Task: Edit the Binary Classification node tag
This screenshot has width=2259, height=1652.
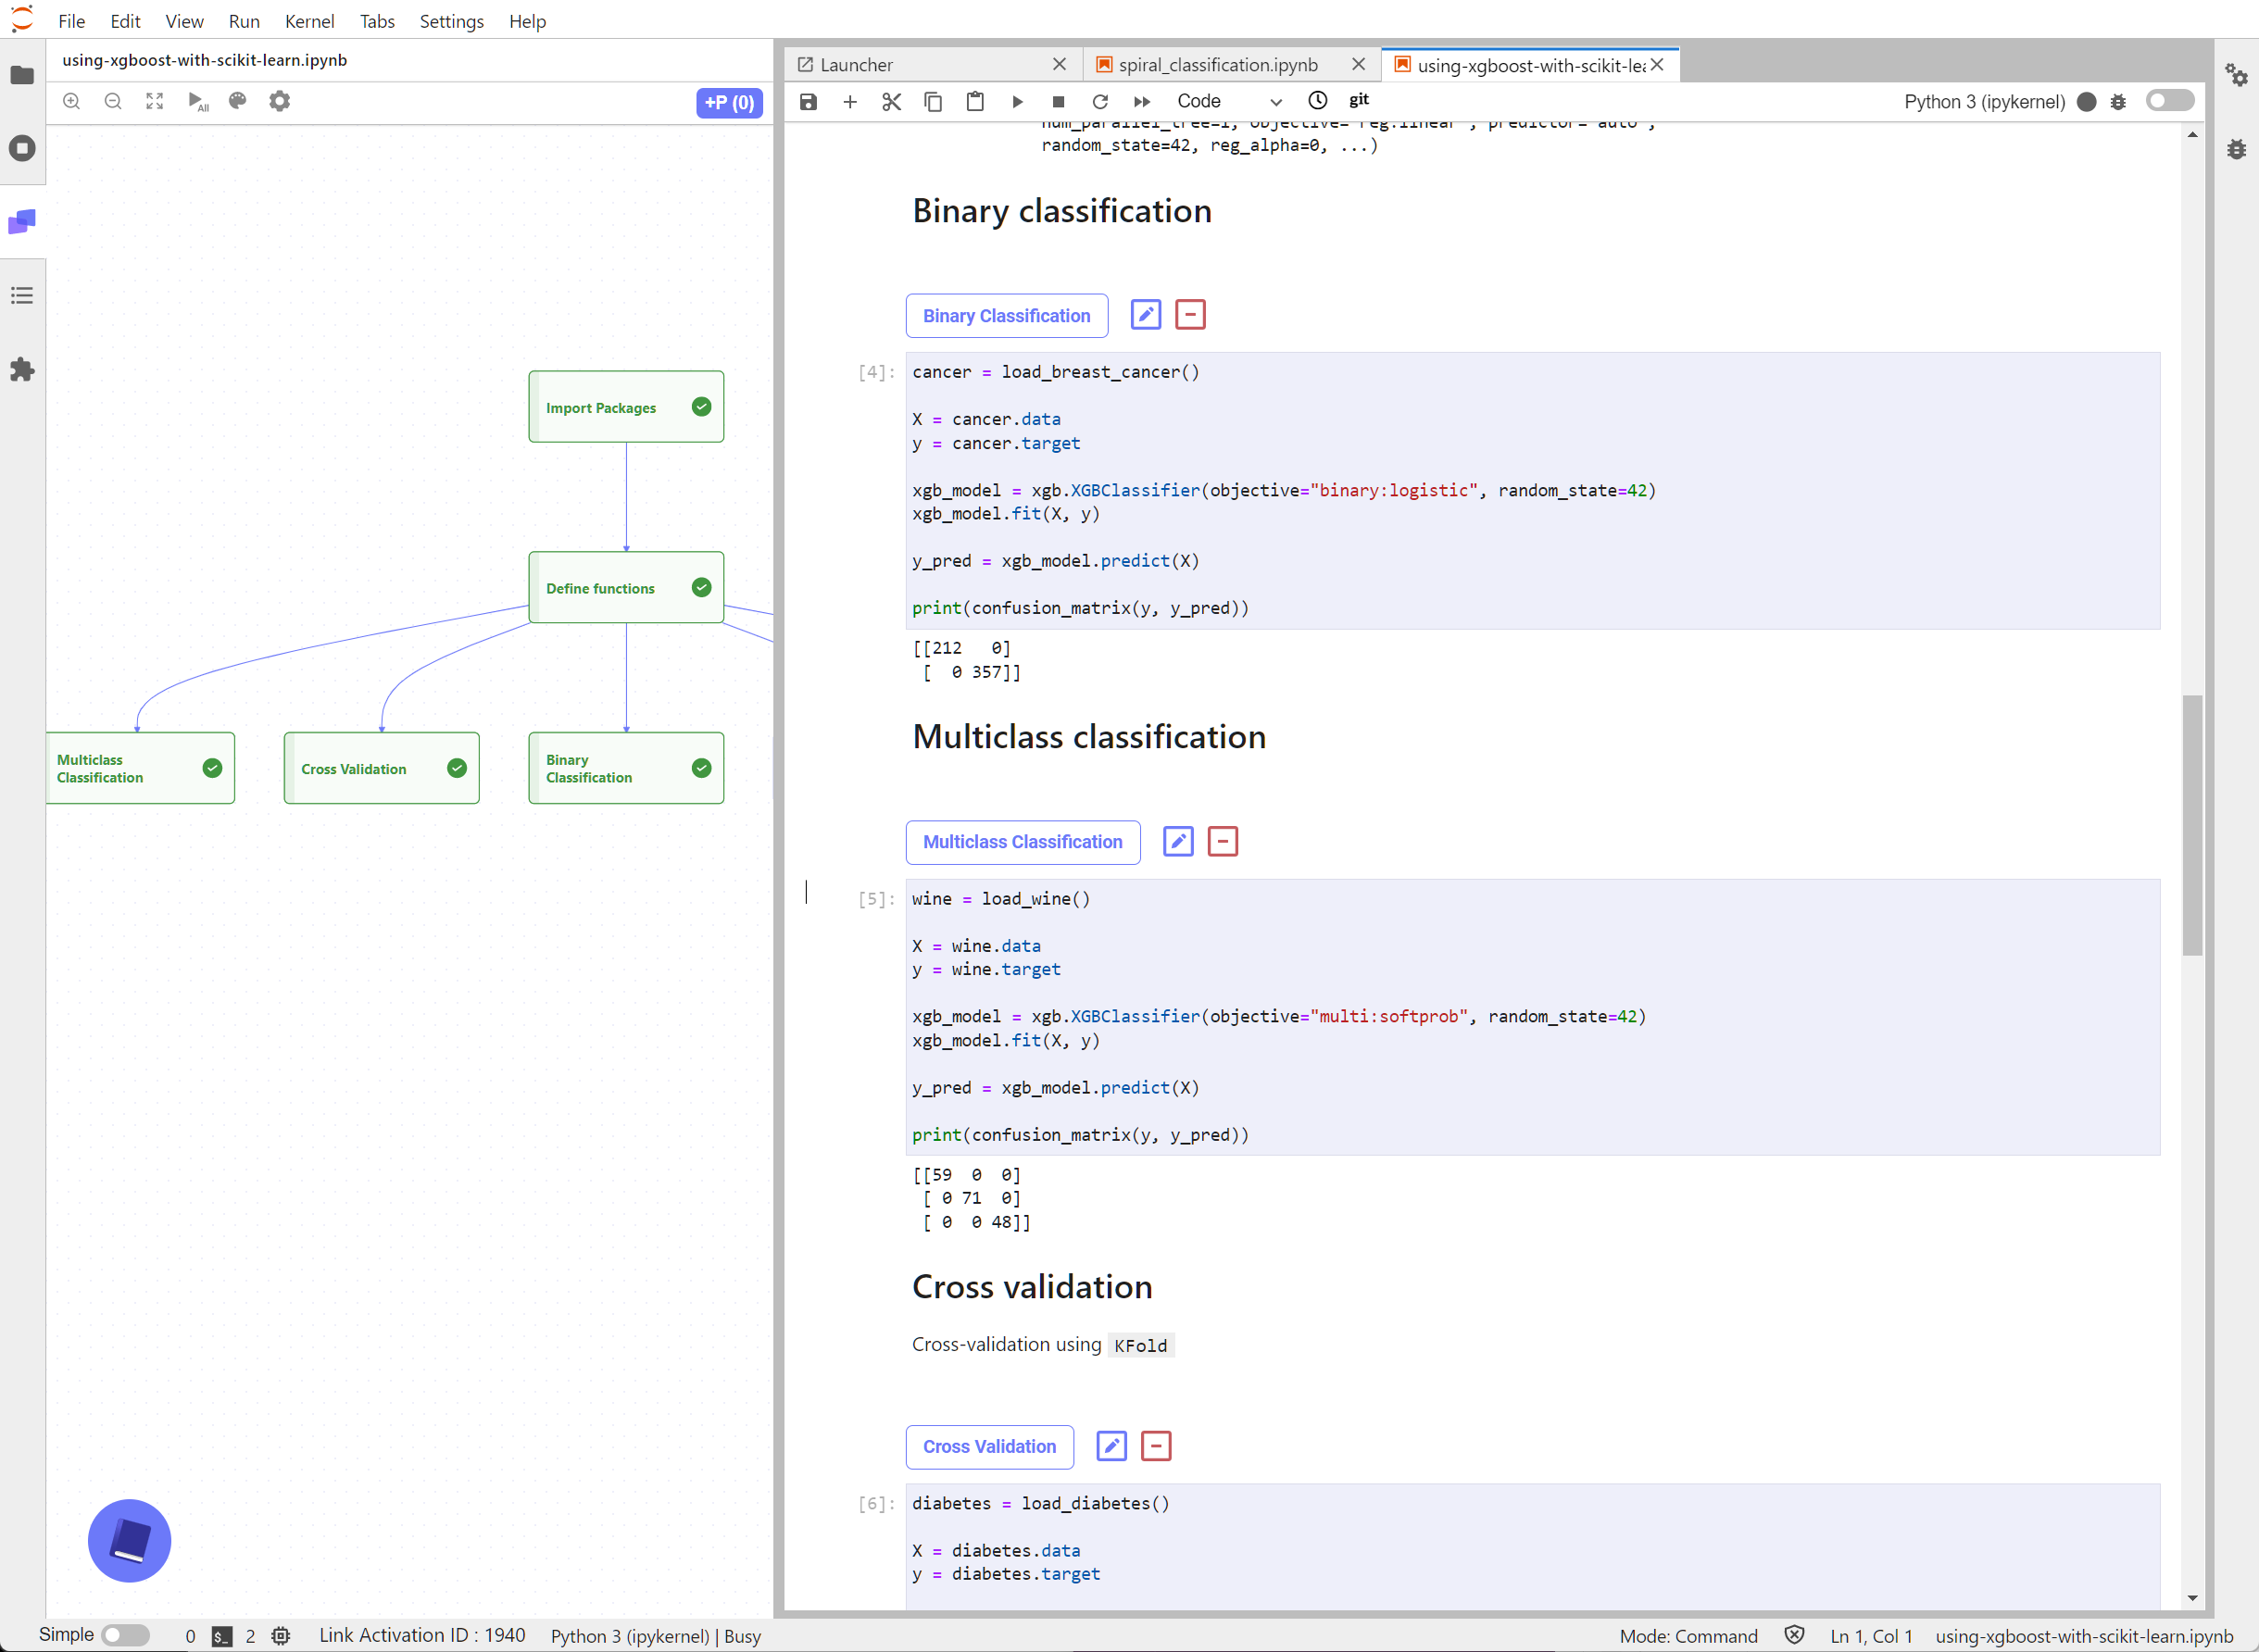Action: tap(1145, 315)
